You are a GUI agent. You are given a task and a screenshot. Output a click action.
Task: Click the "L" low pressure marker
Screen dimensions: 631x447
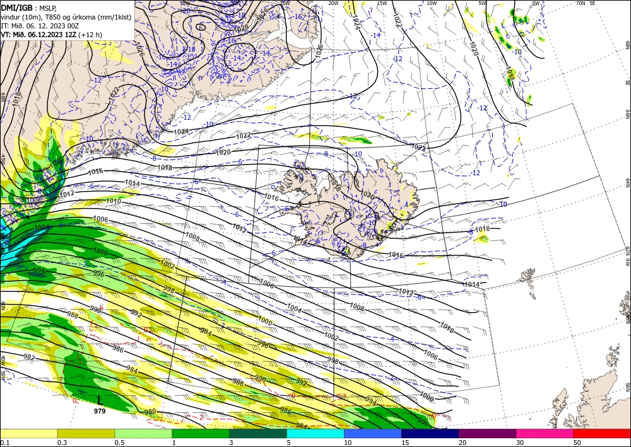click(x=100, y=400)
